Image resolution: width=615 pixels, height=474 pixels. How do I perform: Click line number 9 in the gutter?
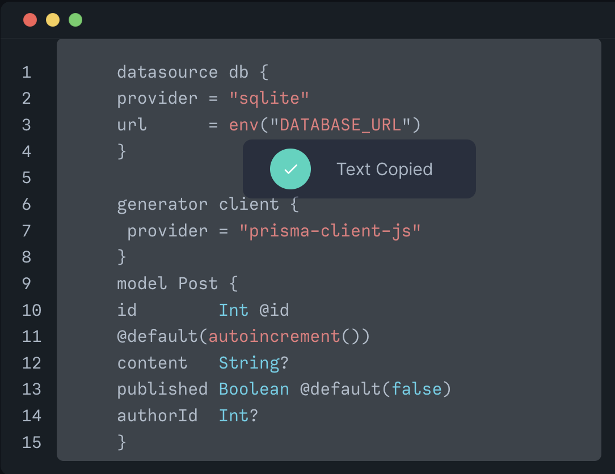click(x=27, y=283)
